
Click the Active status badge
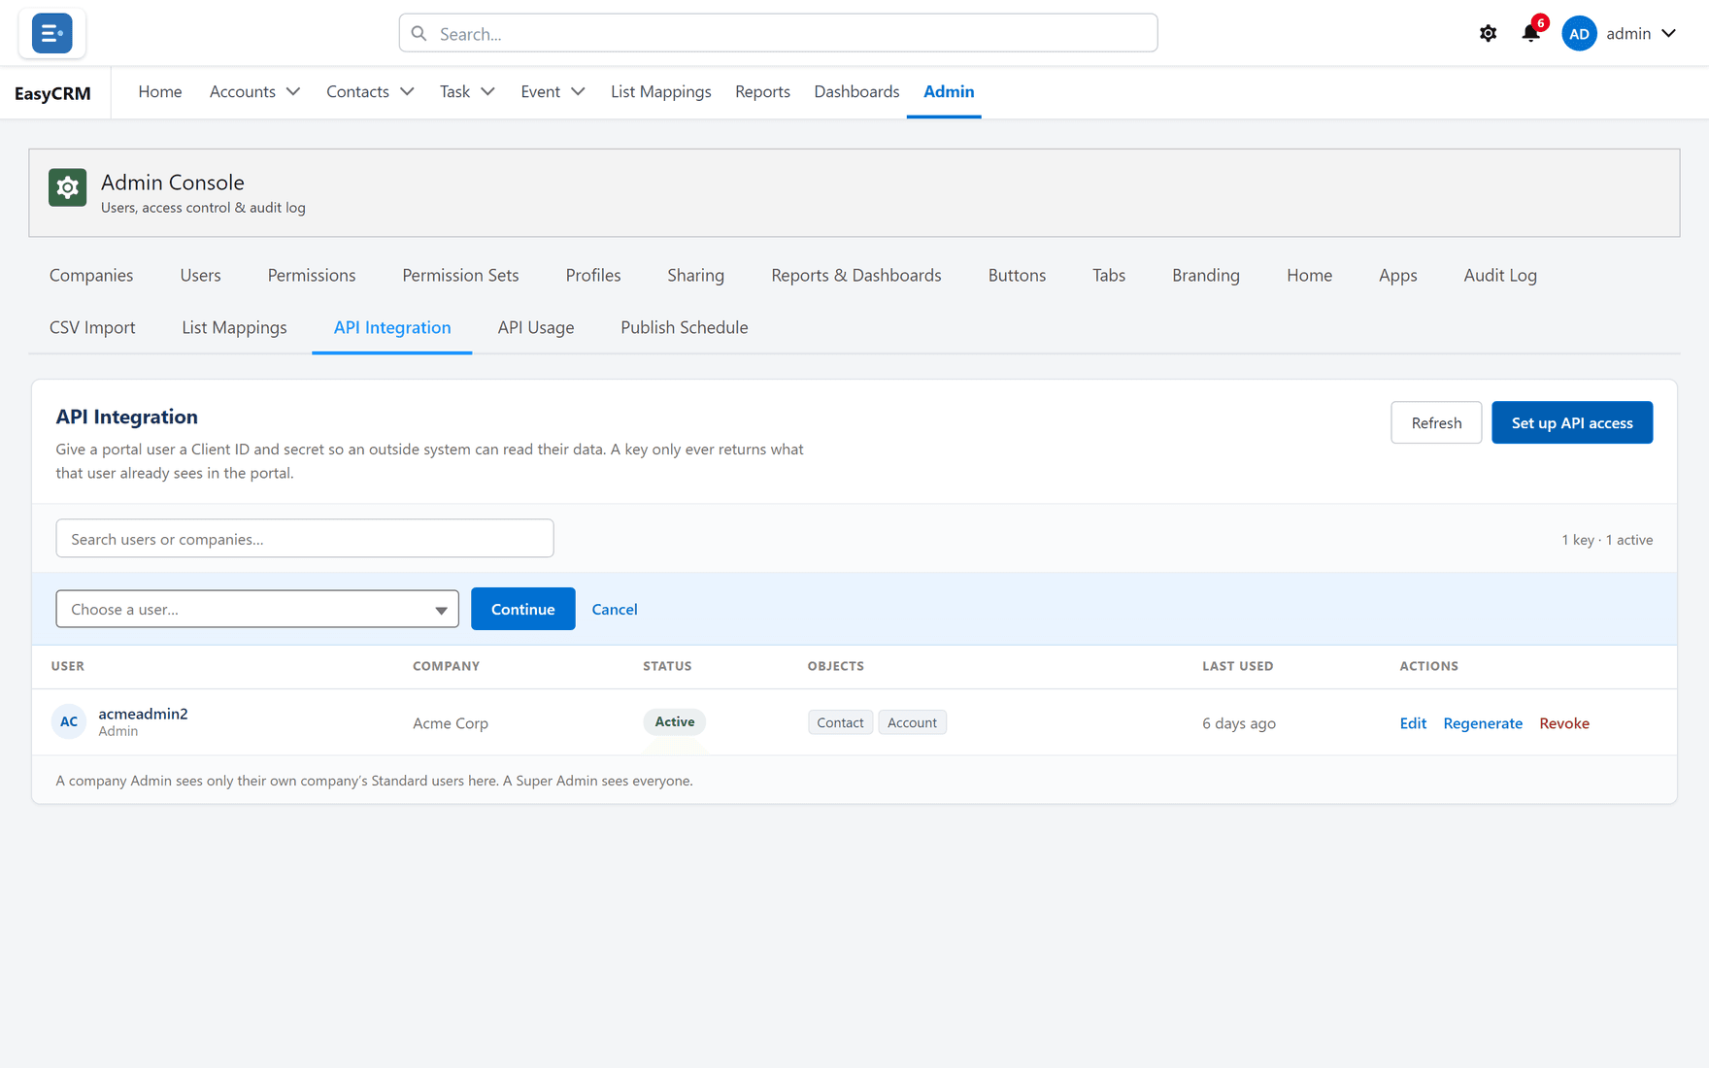tap(674, 721)
